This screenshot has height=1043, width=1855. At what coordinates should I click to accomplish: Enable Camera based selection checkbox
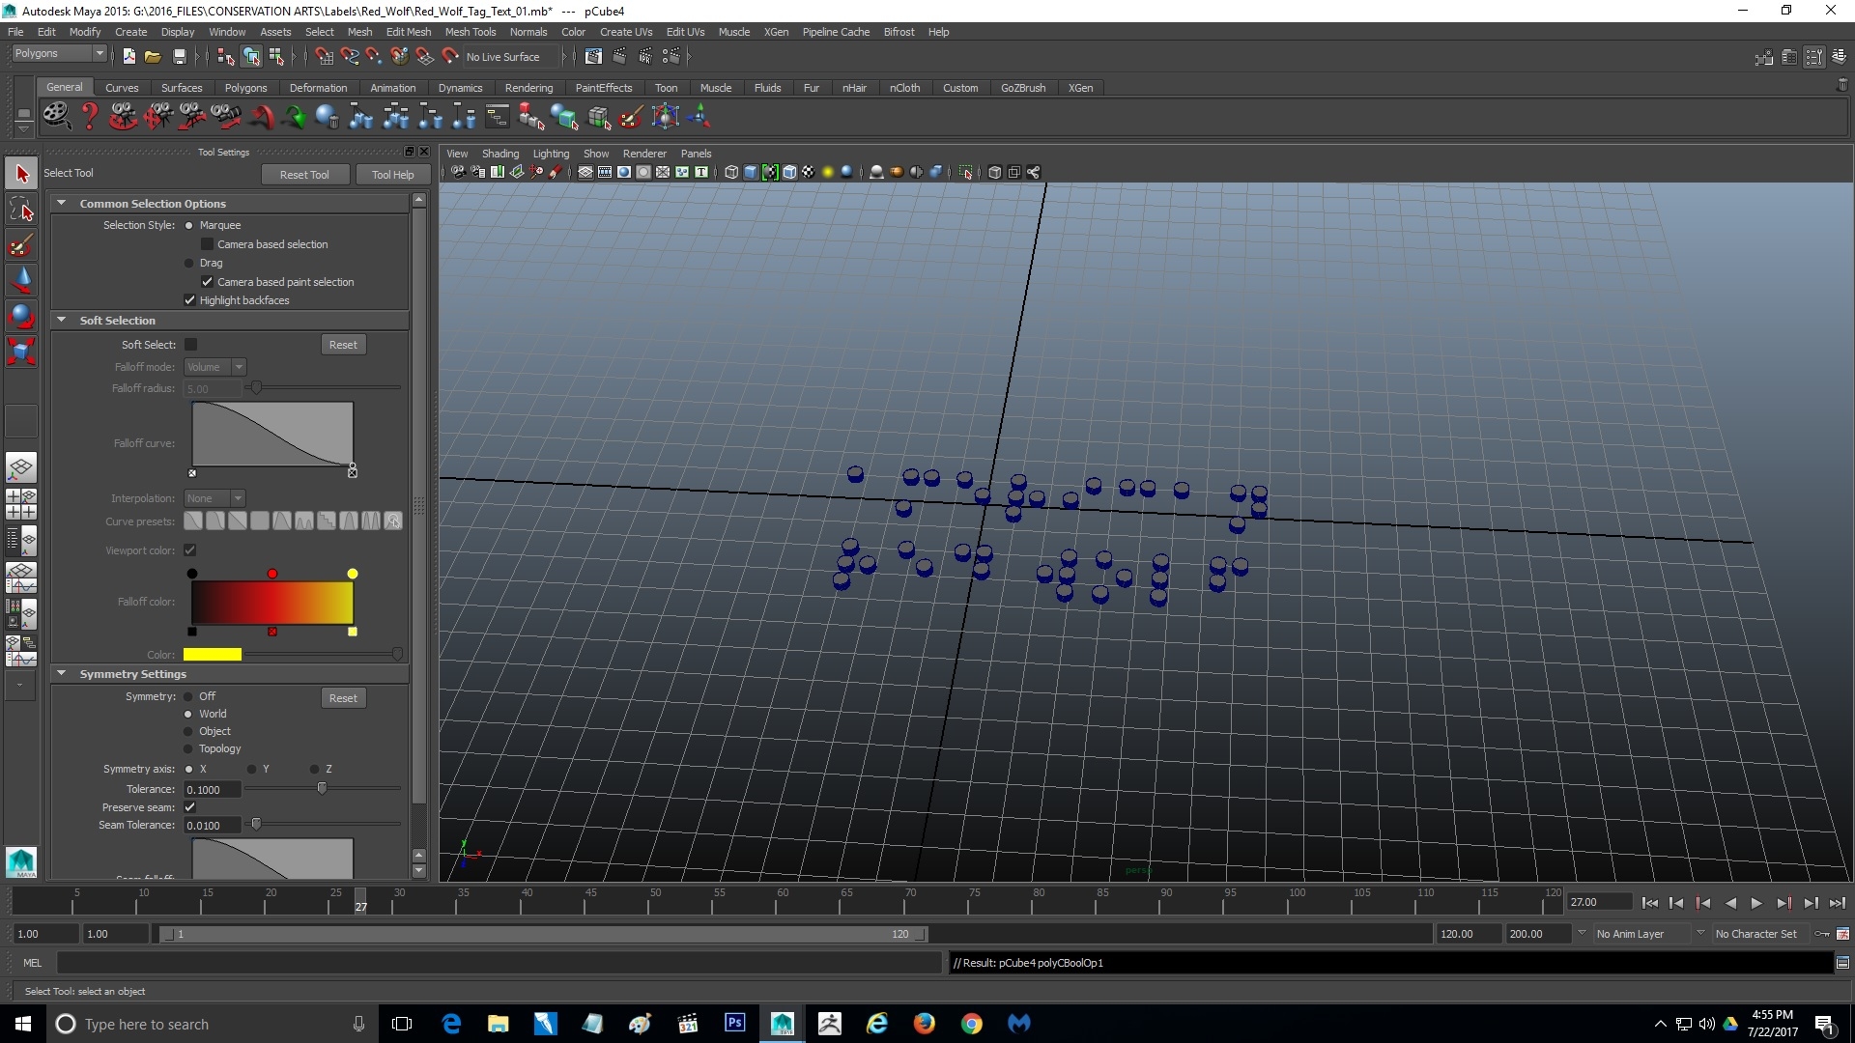click(207, 244)
